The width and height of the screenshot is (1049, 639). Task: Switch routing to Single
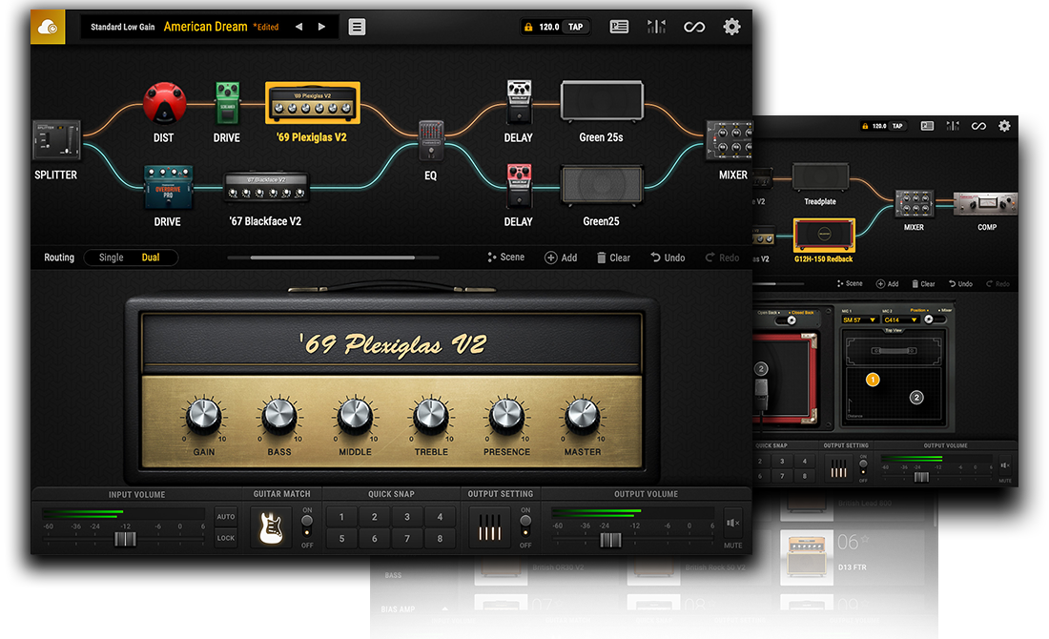pos(111,258)
